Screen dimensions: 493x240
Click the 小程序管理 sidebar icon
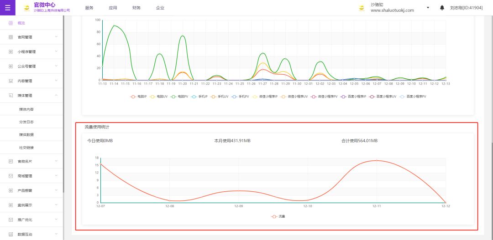[x=11, y=52]
